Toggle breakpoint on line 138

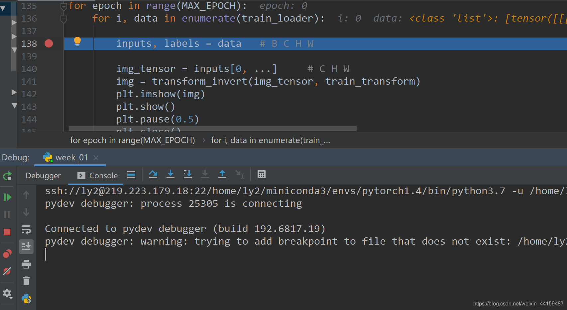point(49,43)
